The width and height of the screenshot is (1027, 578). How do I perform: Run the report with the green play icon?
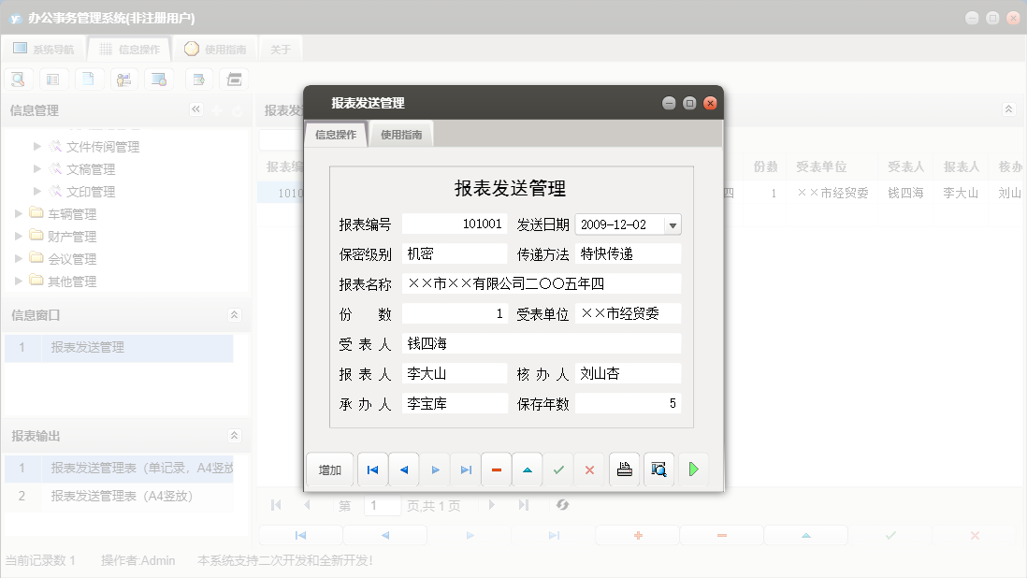click(x=693, y=470)
